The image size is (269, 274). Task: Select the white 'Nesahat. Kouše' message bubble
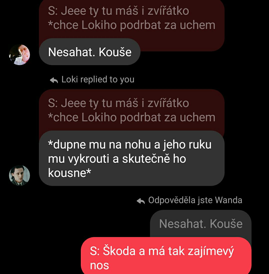[x=90, y=52]
